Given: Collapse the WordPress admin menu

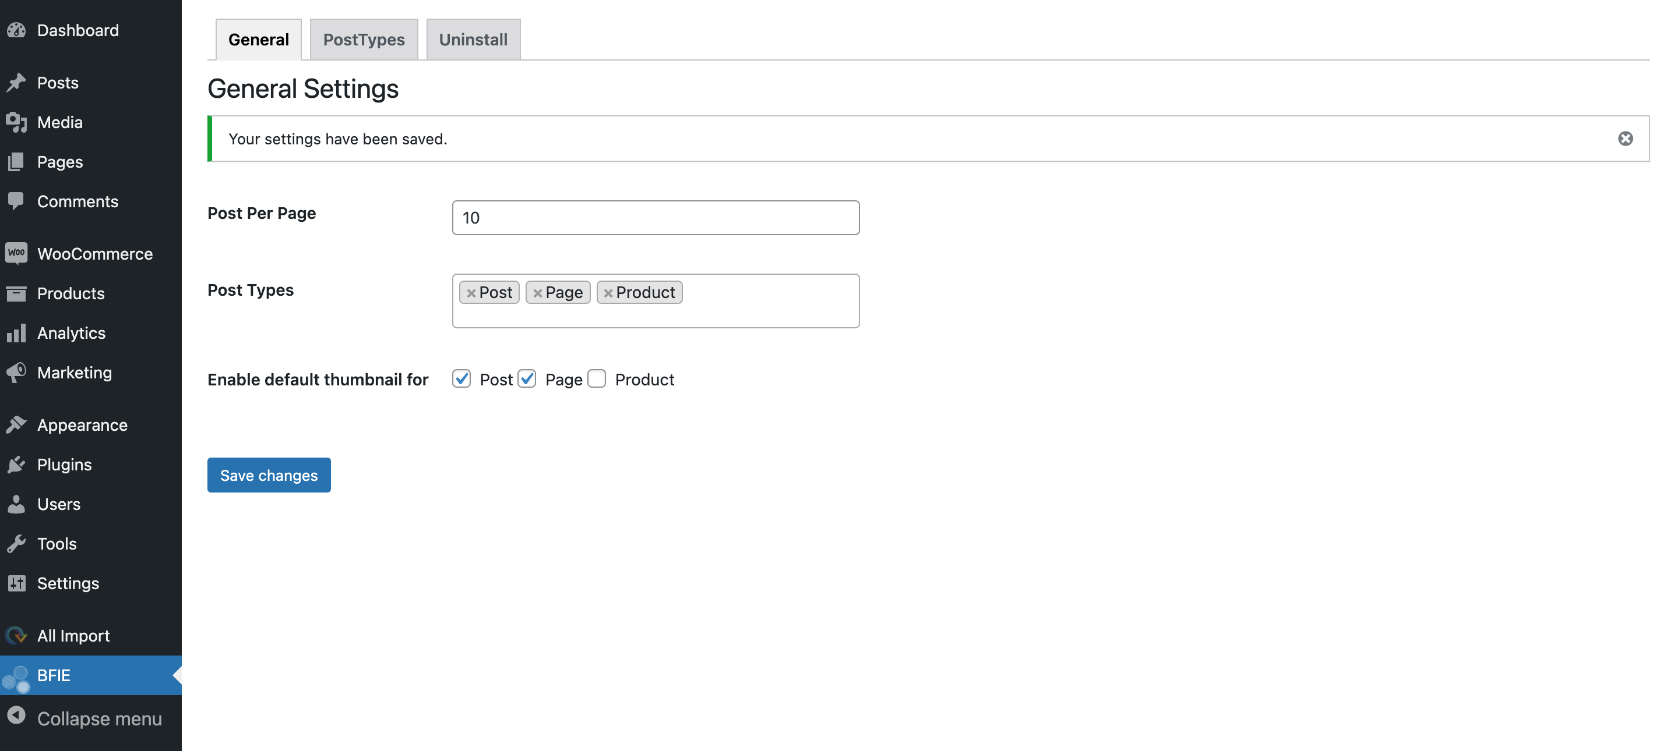Looking at the screenshot, I should (90, 718).
